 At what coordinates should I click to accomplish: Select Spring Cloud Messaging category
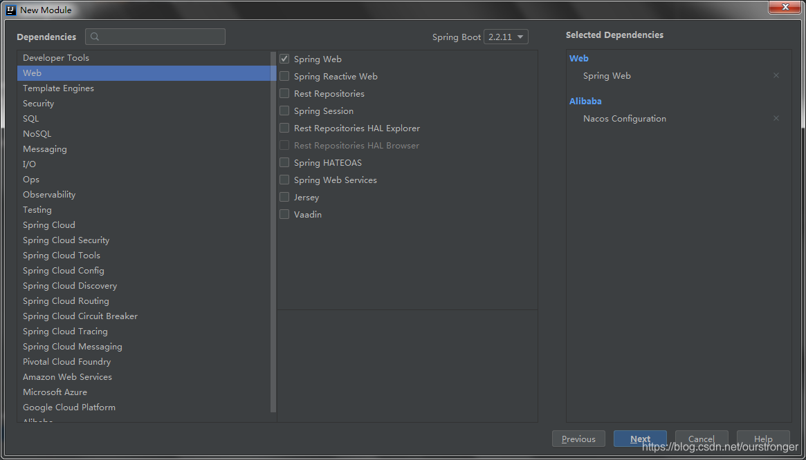(145, 347)
